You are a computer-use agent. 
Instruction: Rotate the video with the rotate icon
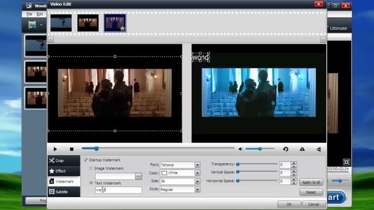click(286, 149)
